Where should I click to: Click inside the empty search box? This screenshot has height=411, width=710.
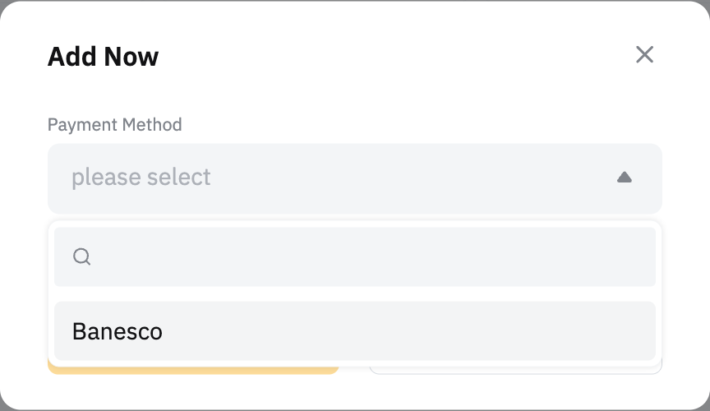[x=370, y=257]
